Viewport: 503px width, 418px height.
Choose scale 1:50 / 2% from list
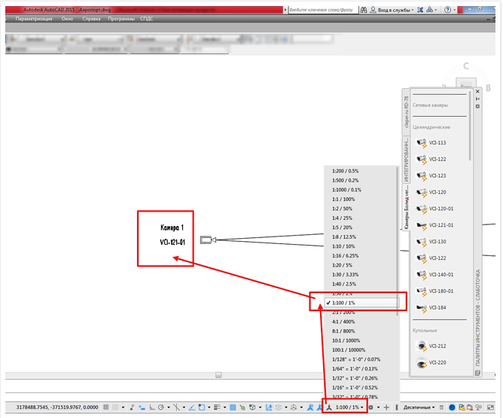coord(342,294)
